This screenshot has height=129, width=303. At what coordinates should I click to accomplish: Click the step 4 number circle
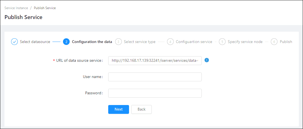[x=170, y=42]
